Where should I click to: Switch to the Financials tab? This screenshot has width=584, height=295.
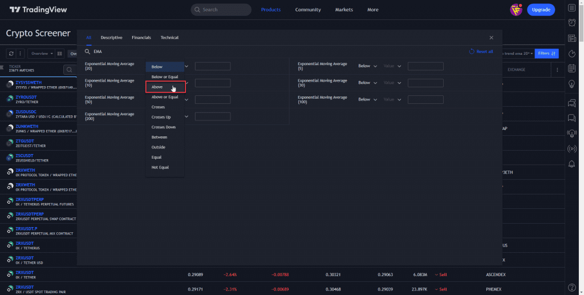(x=141, y=38)
